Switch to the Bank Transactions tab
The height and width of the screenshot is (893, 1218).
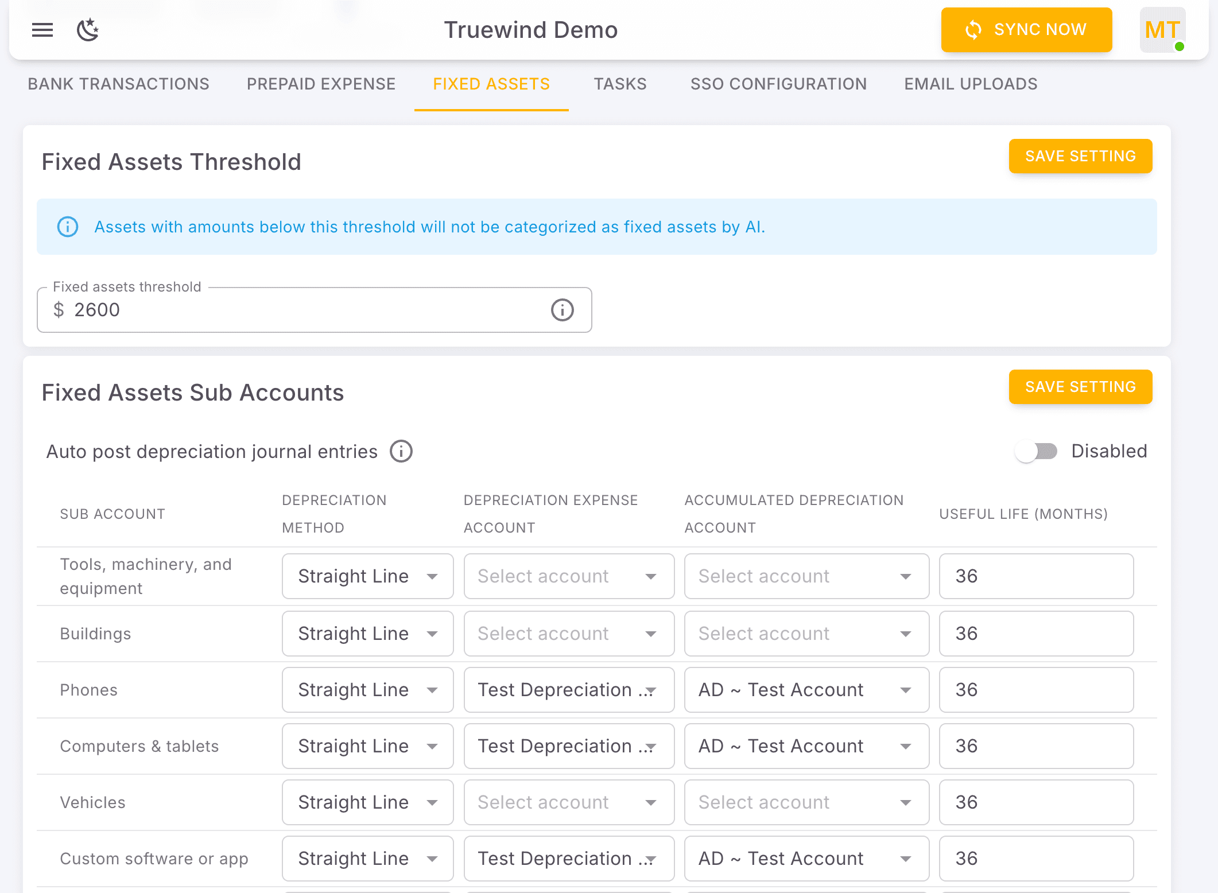click(118, 84)
